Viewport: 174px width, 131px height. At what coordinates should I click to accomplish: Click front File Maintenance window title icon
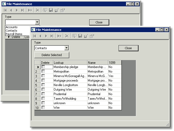(33, 30)
